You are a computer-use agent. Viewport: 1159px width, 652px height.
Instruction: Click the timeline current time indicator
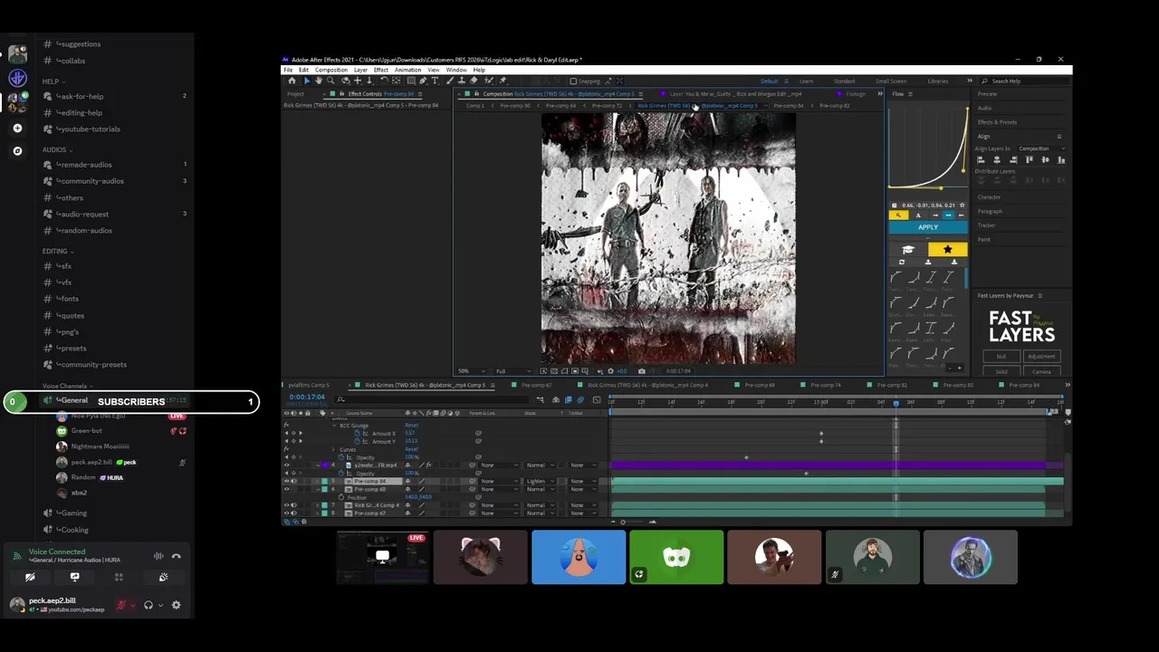(x=896, y=403)
